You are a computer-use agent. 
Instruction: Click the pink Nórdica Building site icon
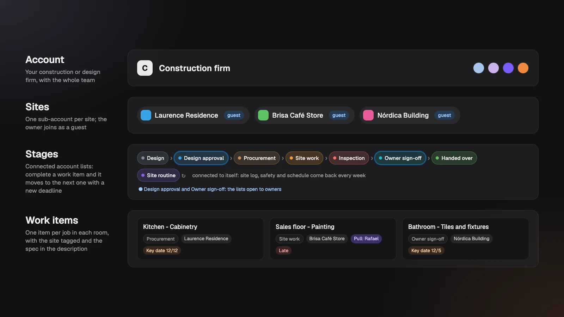368,115
